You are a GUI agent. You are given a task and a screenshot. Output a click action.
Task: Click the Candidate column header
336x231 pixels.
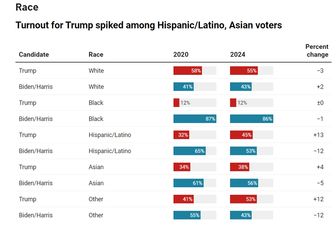pyautogui.click(x=34, y=54)
